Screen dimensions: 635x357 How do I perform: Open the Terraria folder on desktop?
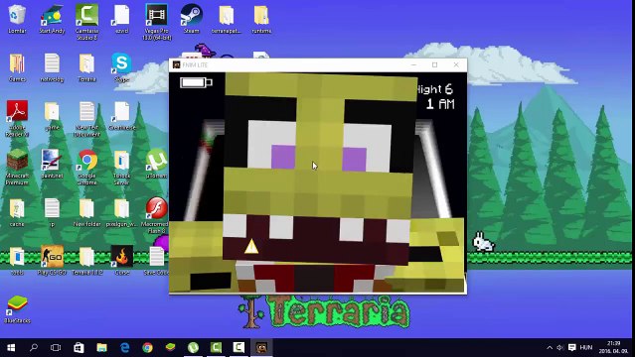tap(87, 67)
